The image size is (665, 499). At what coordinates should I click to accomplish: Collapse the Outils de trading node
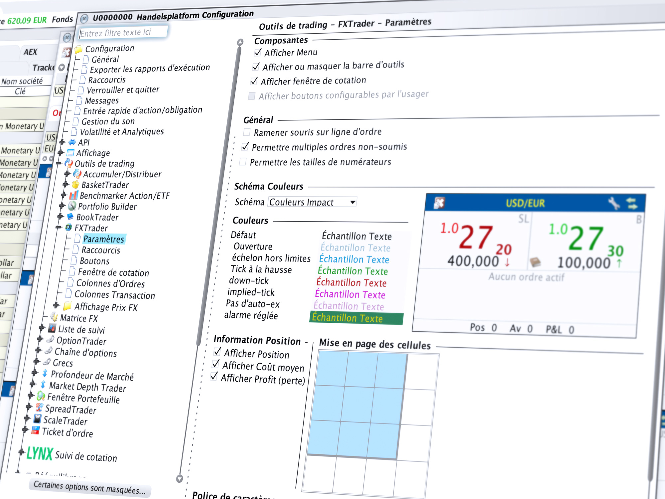coord(59,163)
